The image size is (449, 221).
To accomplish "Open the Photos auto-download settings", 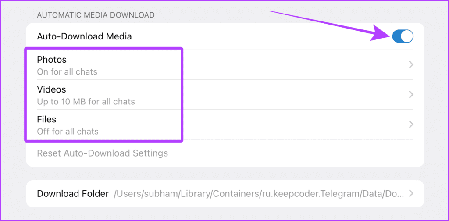I will [225, 65].
